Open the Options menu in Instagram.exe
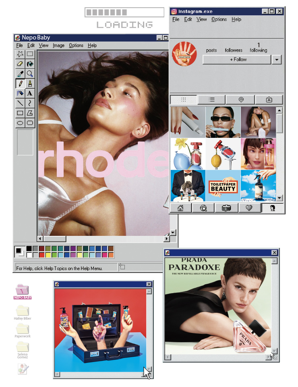 (219, 19)
